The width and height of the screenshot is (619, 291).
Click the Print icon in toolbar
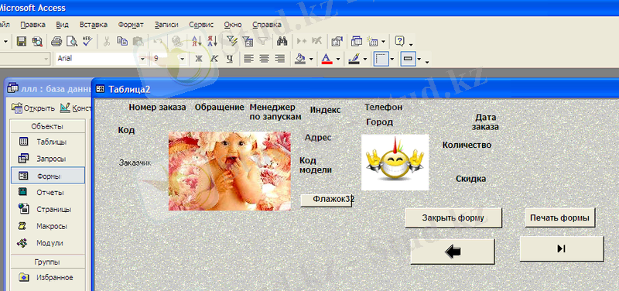tap(56, 41)
